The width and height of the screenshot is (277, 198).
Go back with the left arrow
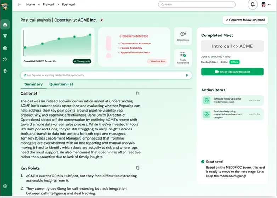19,4
